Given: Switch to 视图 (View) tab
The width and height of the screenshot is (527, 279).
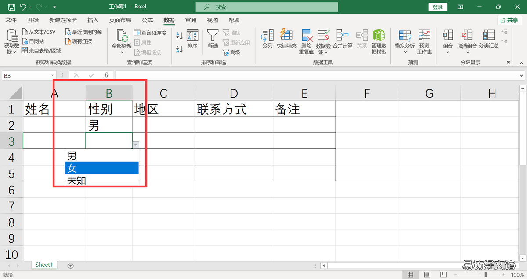Looking at the screenshot, I should [x=213, y=20].
